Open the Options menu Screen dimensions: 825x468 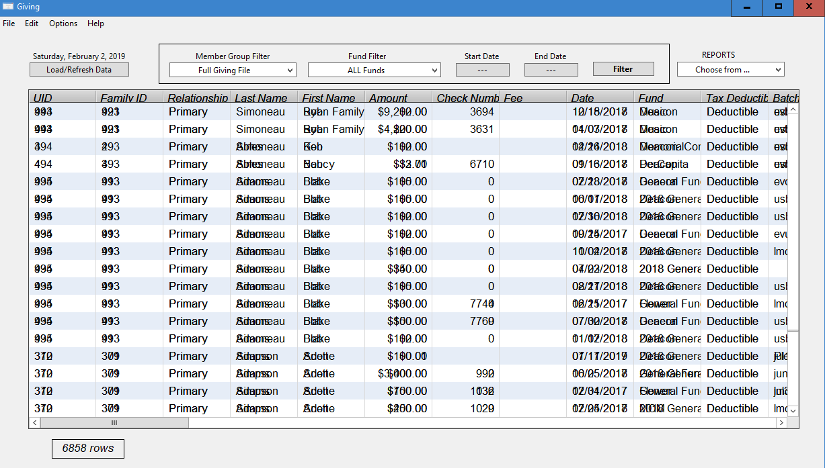point(63,24)
